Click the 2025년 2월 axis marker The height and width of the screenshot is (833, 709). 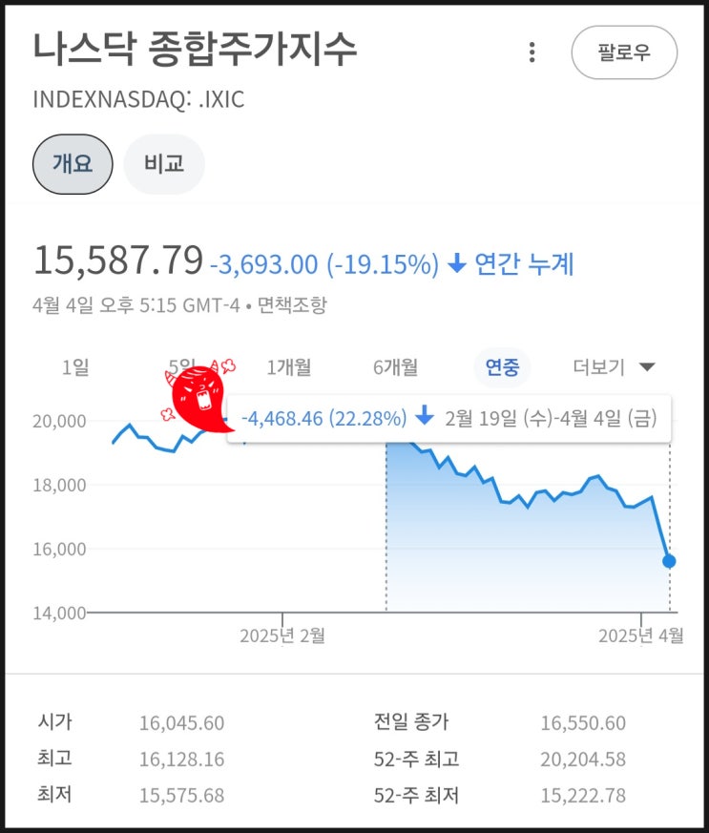(282, 635)
